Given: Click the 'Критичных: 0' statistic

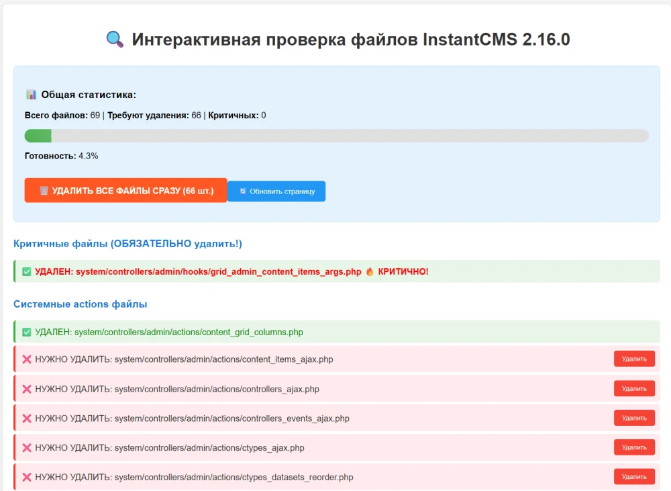Looking at the screenshot, I should coord(237,116).
